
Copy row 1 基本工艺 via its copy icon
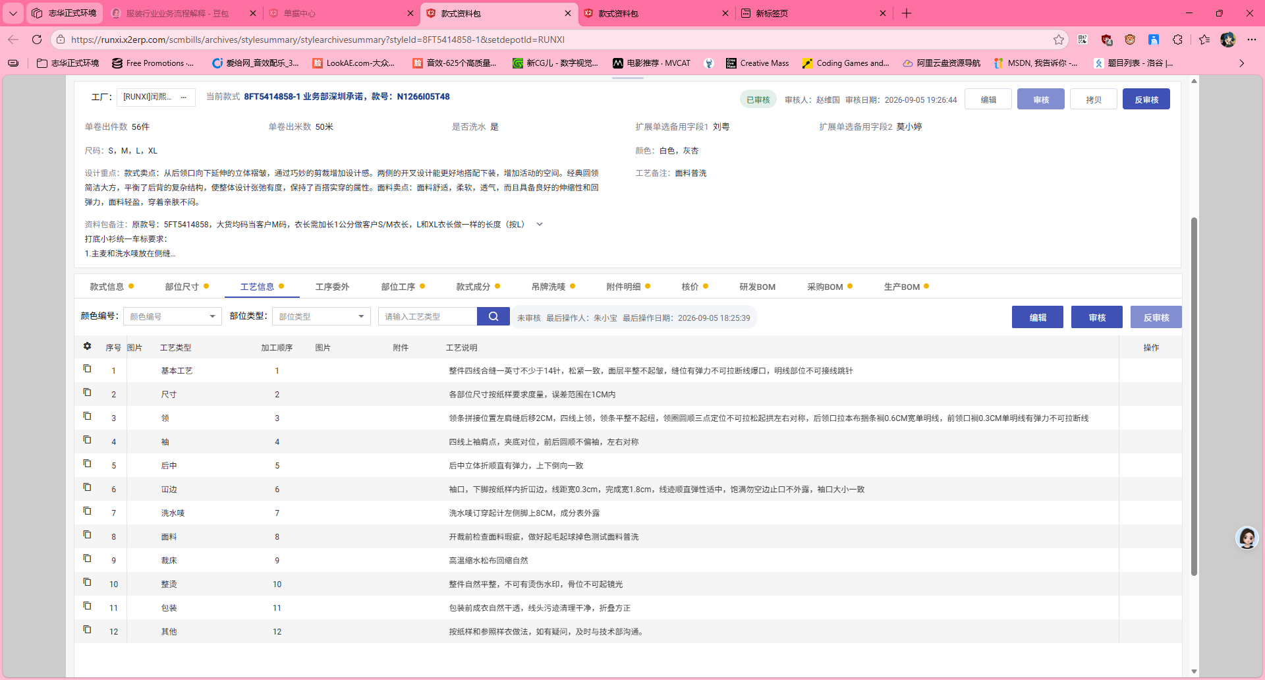click(x=87, y=369)
